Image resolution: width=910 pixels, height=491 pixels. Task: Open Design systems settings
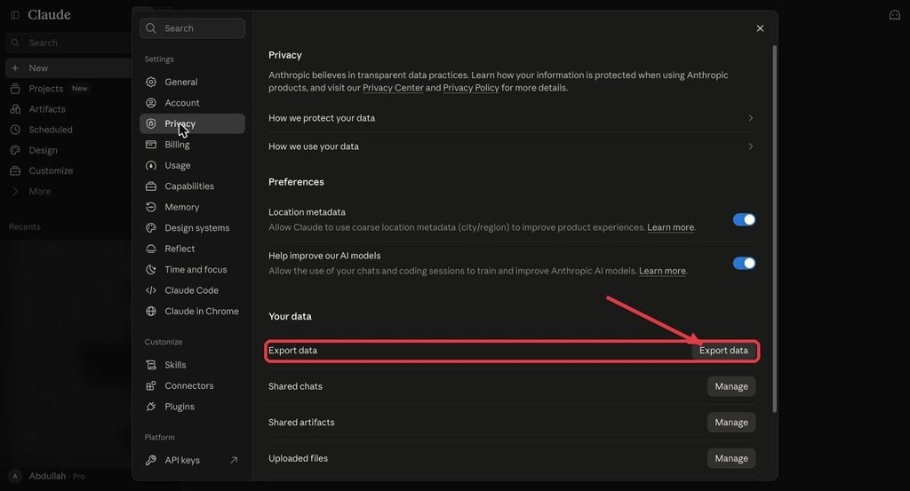point(192,228)
